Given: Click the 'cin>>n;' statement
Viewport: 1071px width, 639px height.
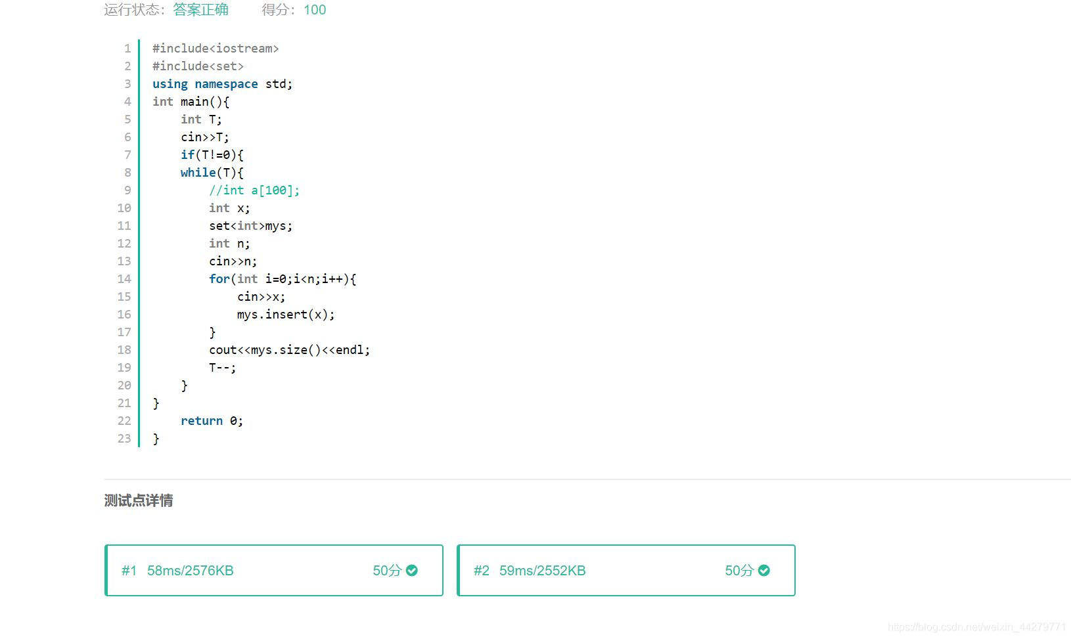Looking at the screenshot, I should coord(233,261).
